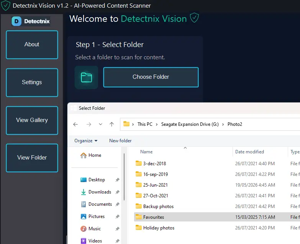Click the Pictures icon in the navigation pane
This screenshot has width=300, height=244.
point(84,216)
